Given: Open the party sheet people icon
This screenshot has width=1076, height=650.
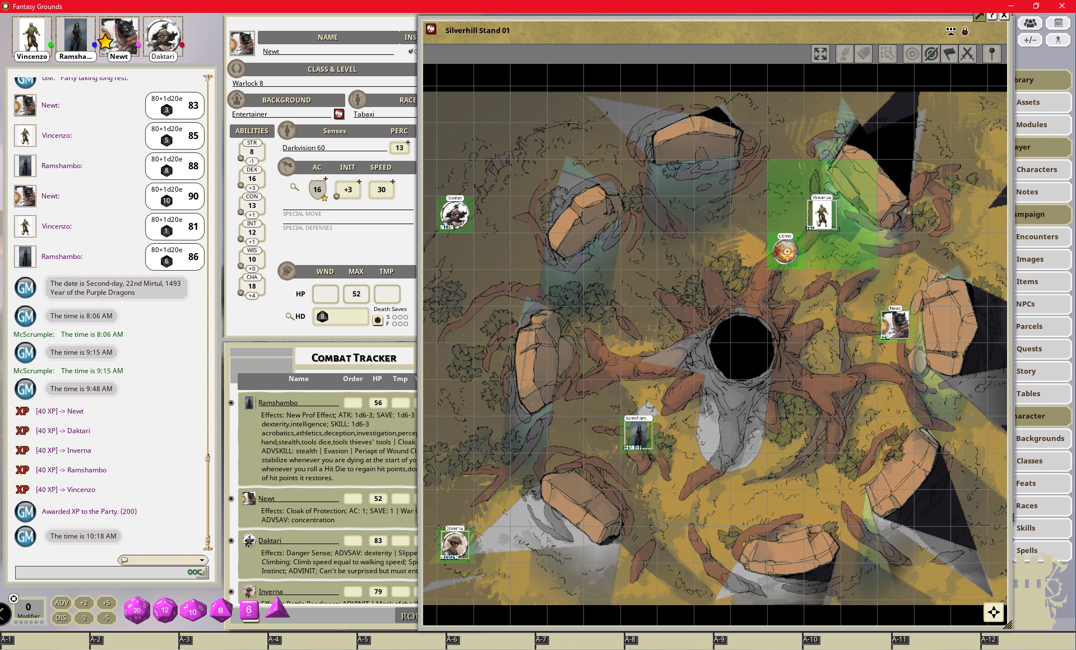Looking at the screenshot, I should pyautogui.click(x=1030, y=23).
